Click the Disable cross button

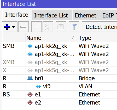click(x=48, y=27)
